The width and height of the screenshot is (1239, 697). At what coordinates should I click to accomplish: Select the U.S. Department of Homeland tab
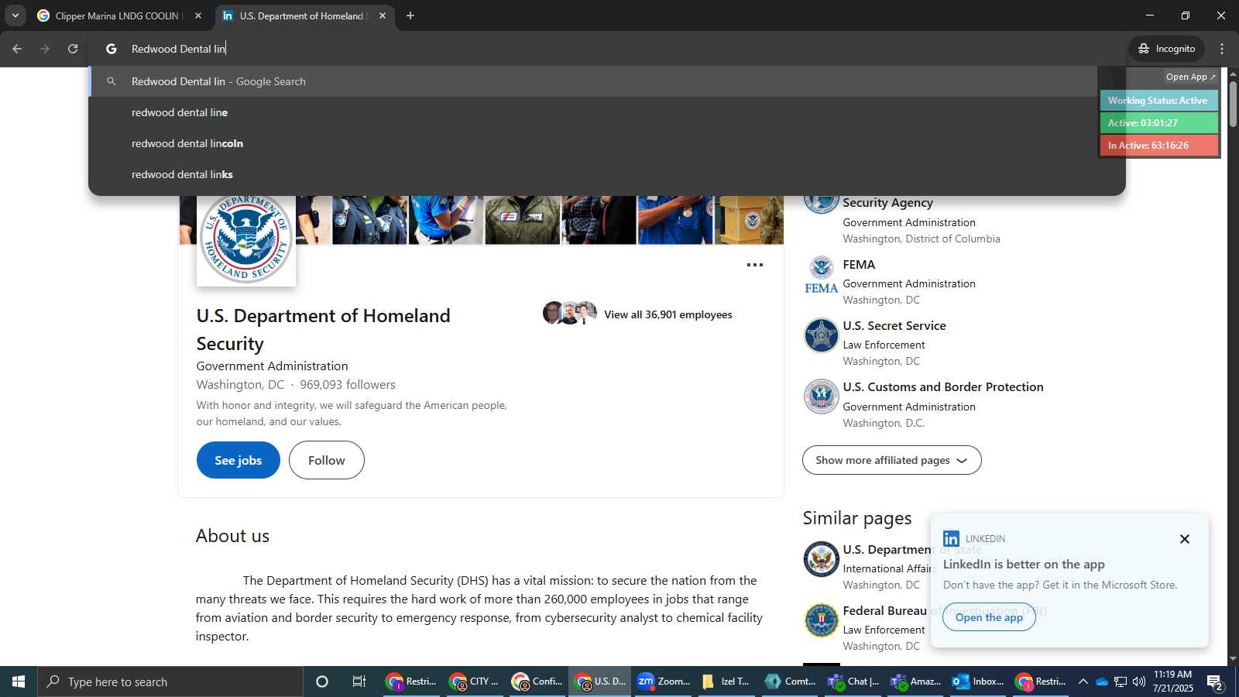coord(304,15)
